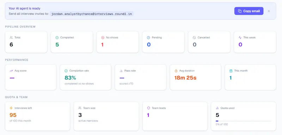
Task: Click the Interviews left lightning icon
Action: 11,108
